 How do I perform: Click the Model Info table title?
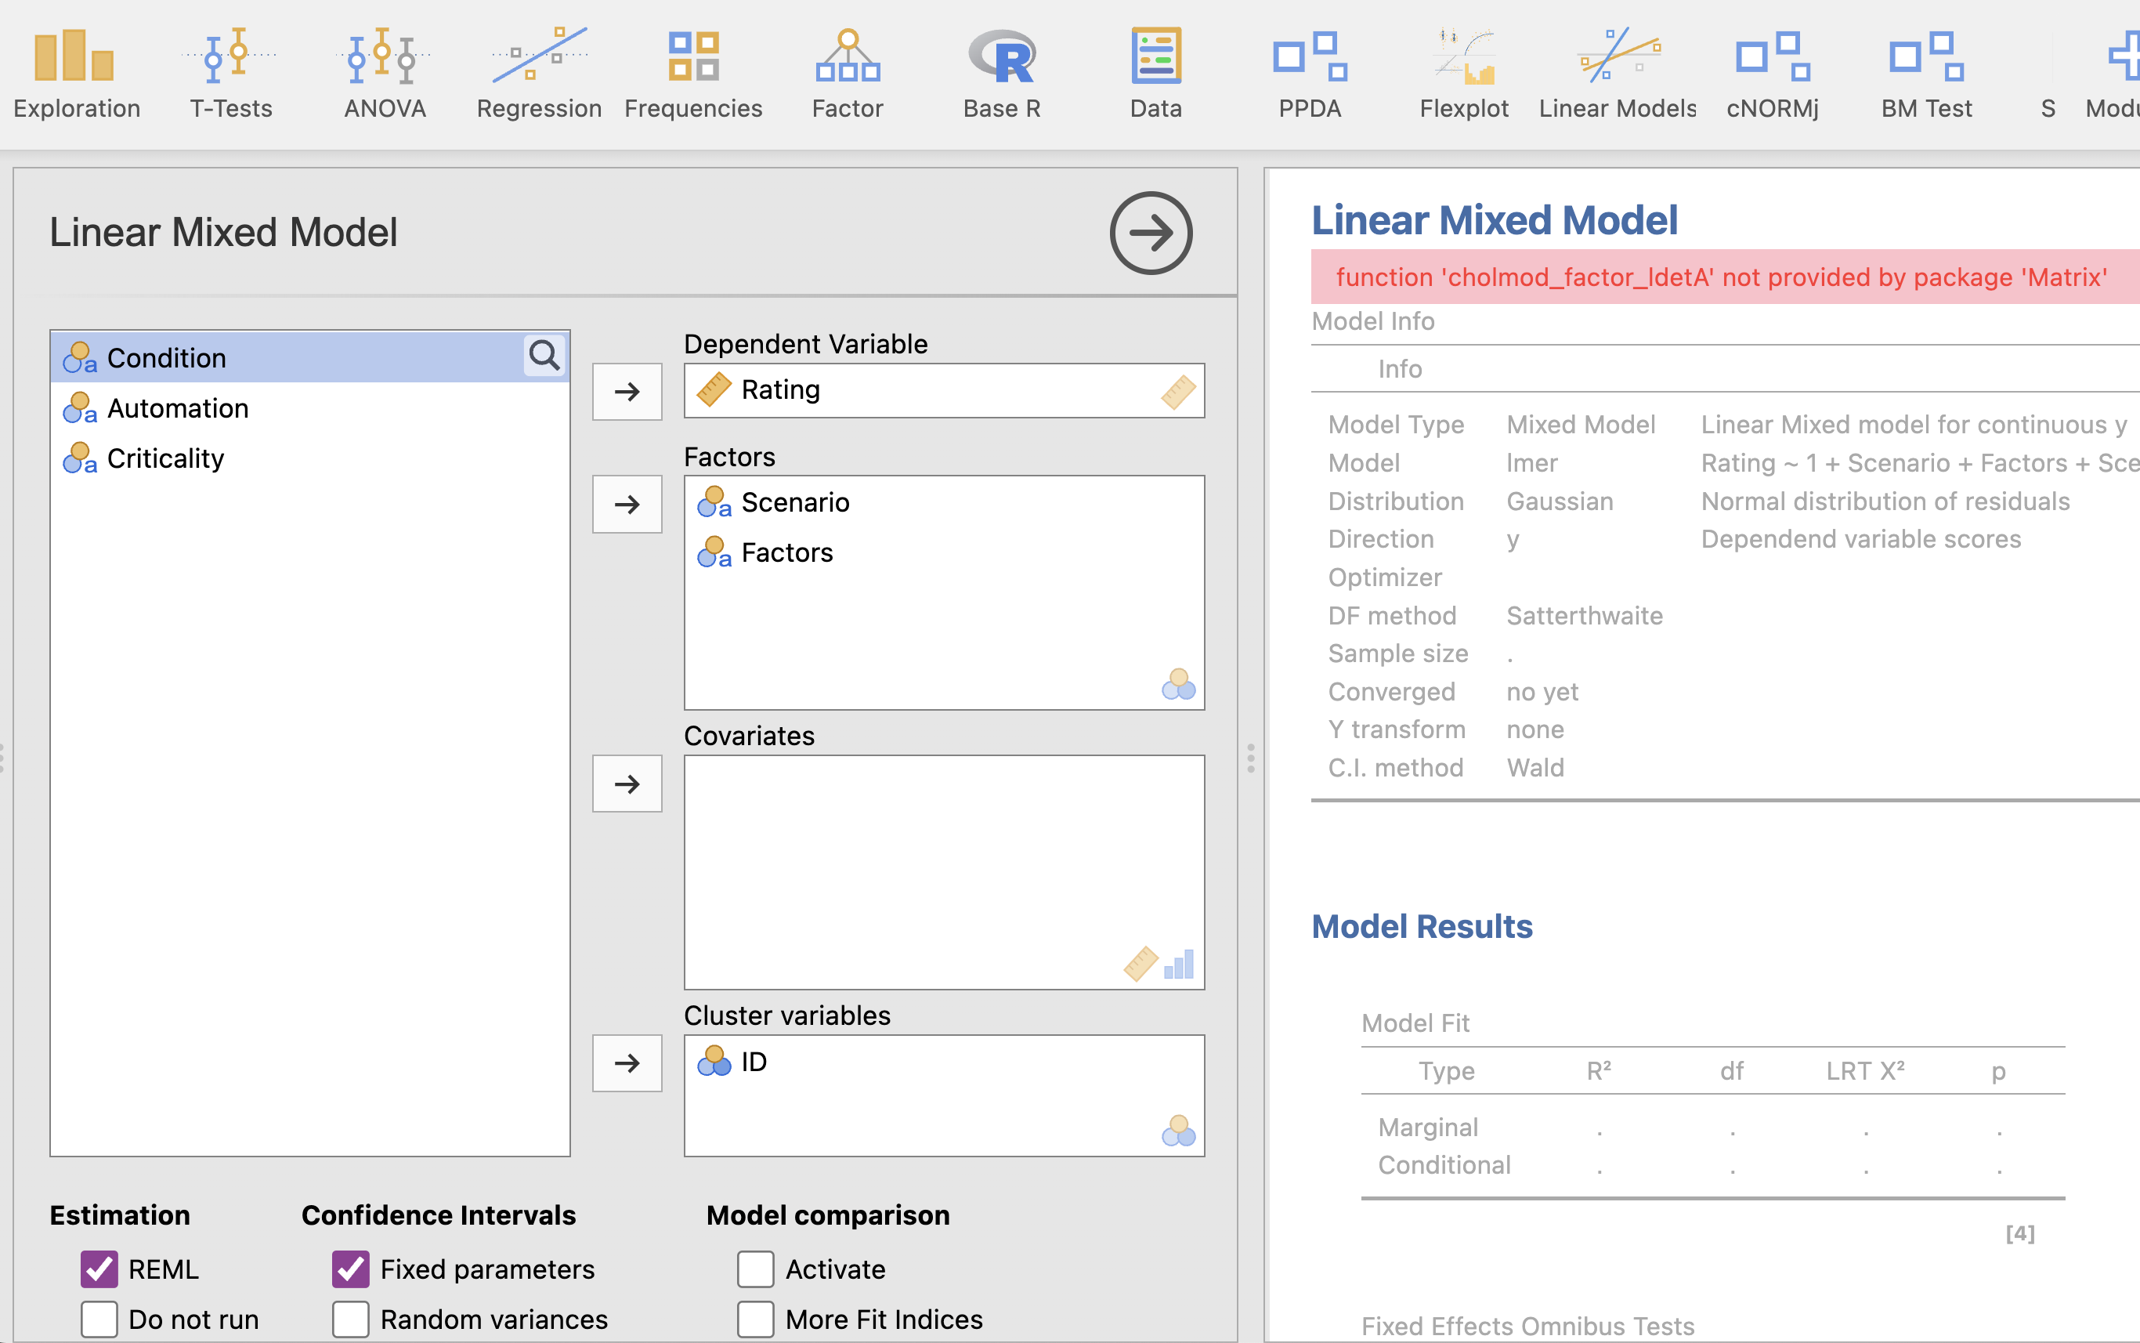tap(1373, 320)
